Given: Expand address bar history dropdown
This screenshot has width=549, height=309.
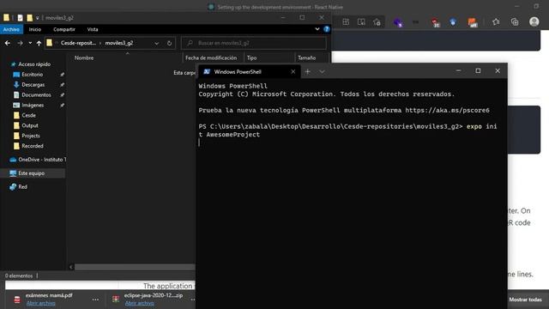Looking at the screenshot, I should [156, 43].
